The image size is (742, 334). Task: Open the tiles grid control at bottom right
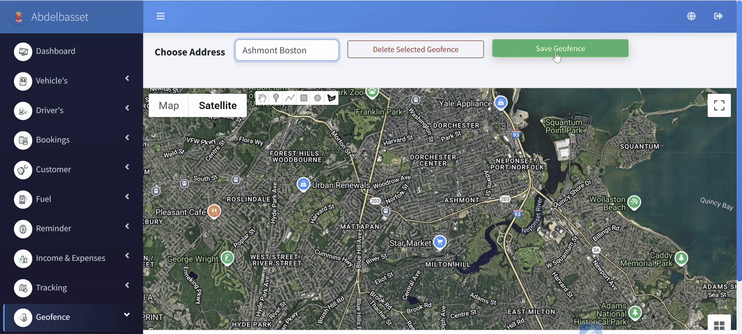click(x=719, y=324)
